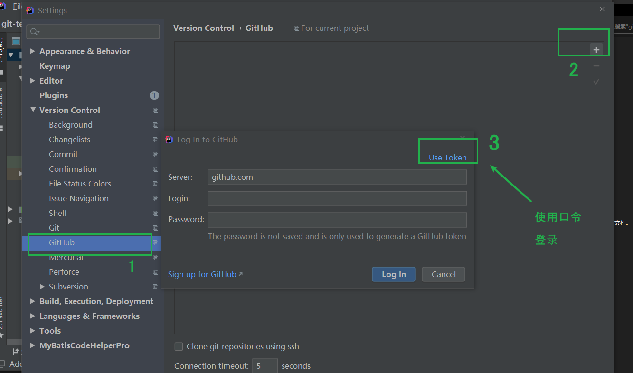Expand the Editor settings section
This screenshot has height=373, width=633.
(x=33, y=81)
